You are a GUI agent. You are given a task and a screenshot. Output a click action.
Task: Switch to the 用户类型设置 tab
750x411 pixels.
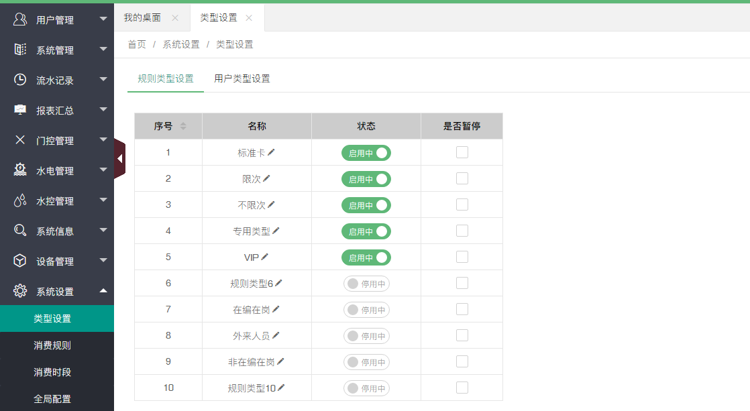242,78
